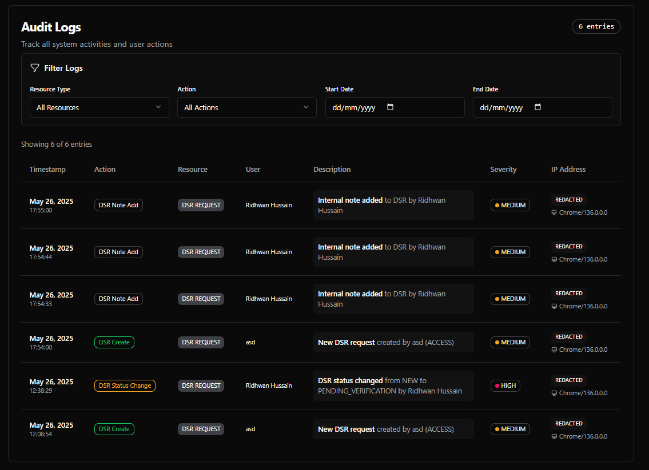Screen dimensions: 649x470
Task: Click REDACTED IP tag in 12:38:29 row
Action: point(569,380)
